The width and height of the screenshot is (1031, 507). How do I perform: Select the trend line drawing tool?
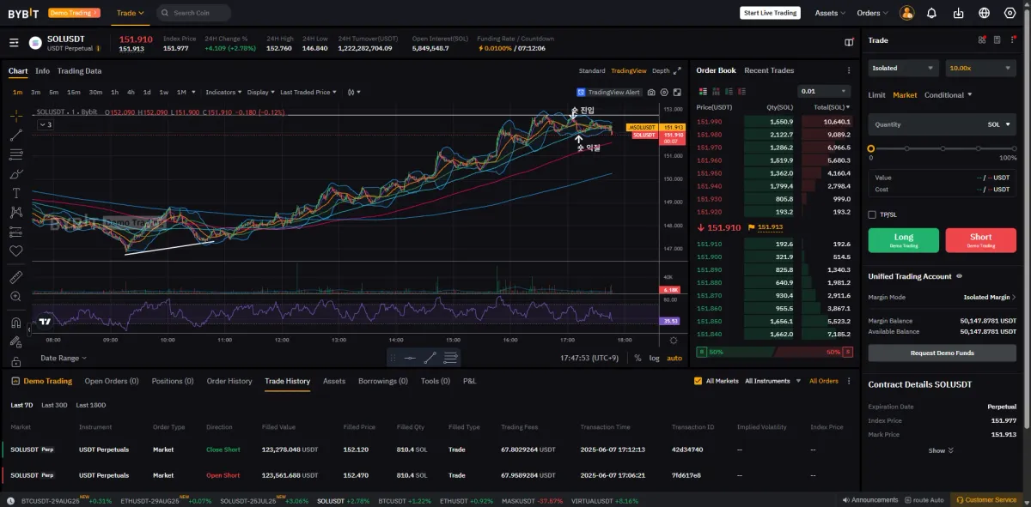(x=16, y=136)
